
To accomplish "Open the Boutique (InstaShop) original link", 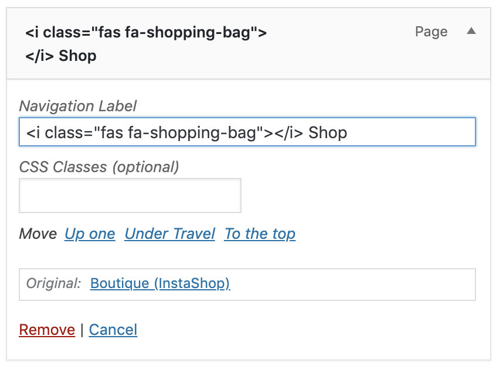I will point(159,284).
